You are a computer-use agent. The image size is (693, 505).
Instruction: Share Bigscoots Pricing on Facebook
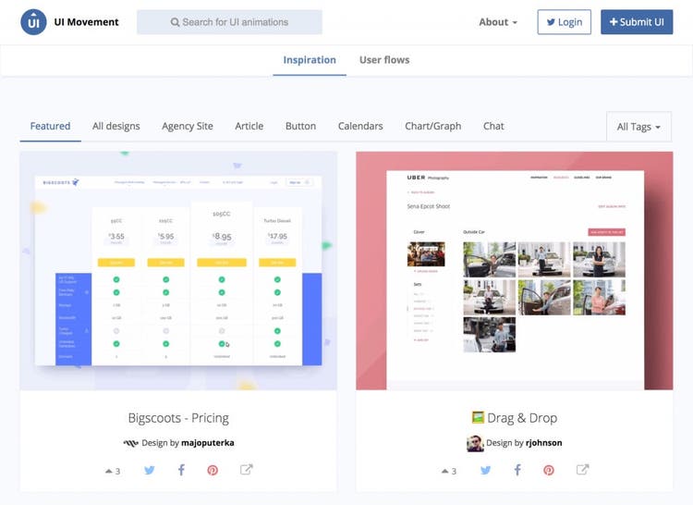(181, 470)
